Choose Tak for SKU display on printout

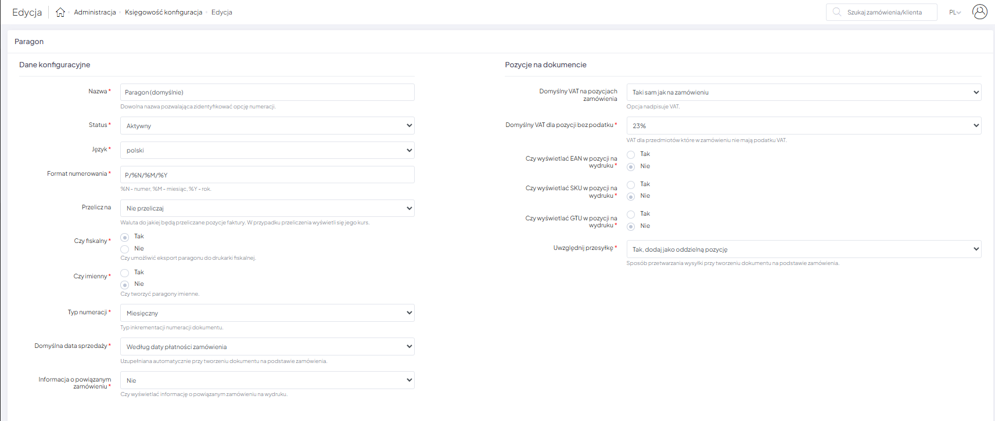click(631, 184)
